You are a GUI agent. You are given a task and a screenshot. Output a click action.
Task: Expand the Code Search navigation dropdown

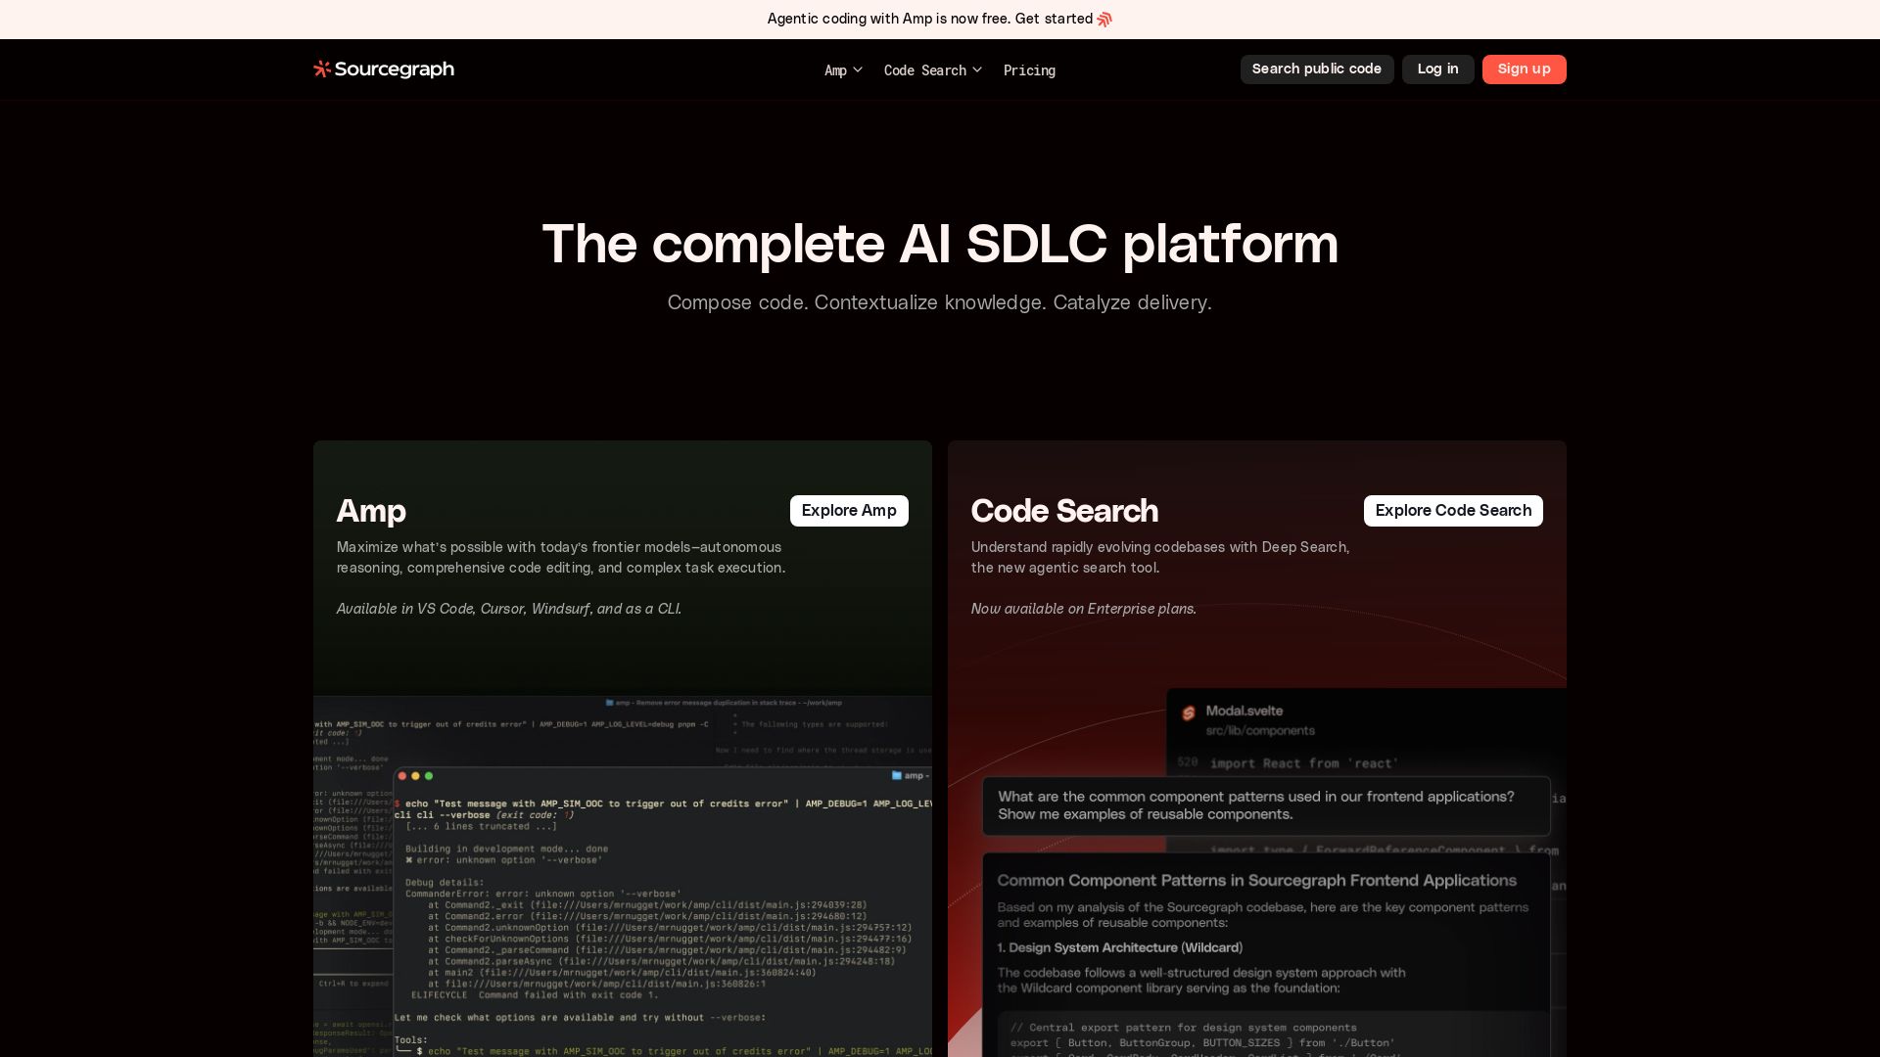(x=924, y=70)
